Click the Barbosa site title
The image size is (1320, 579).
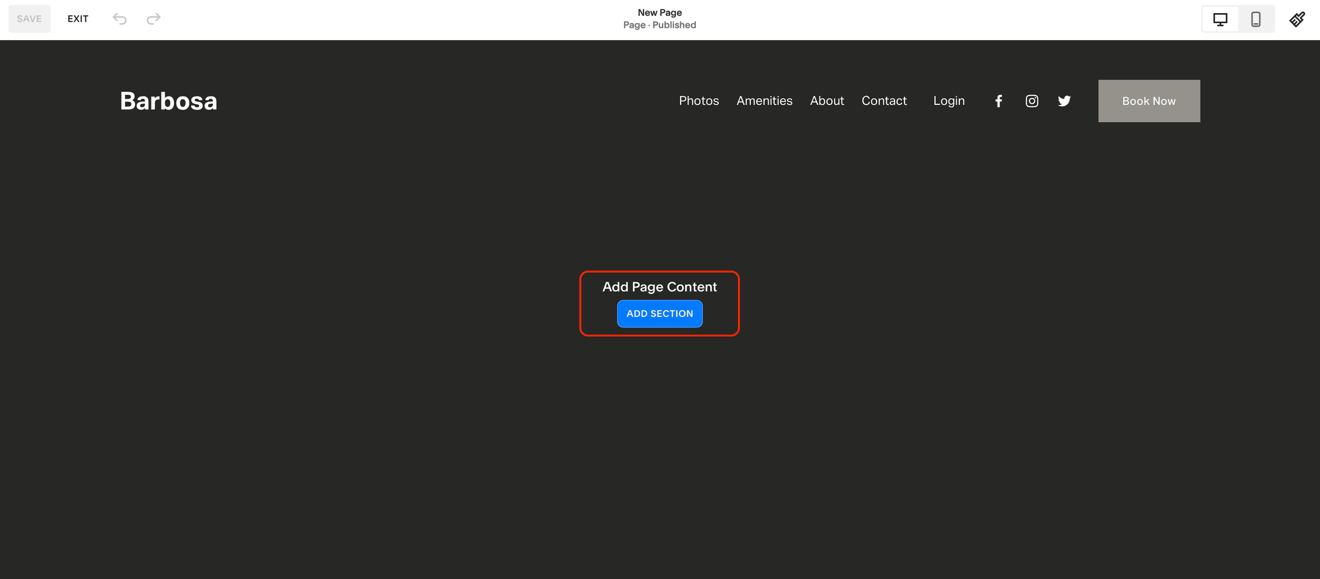(168, 101)
